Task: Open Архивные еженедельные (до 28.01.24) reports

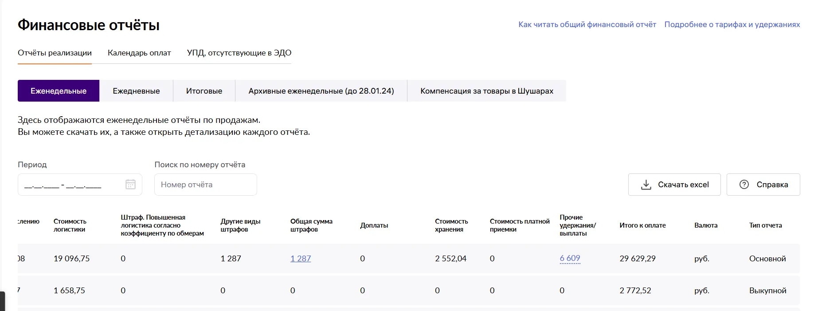Action: pos(321,91)
